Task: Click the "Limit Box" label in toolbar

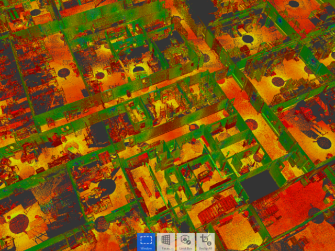Action: [185, 248]
